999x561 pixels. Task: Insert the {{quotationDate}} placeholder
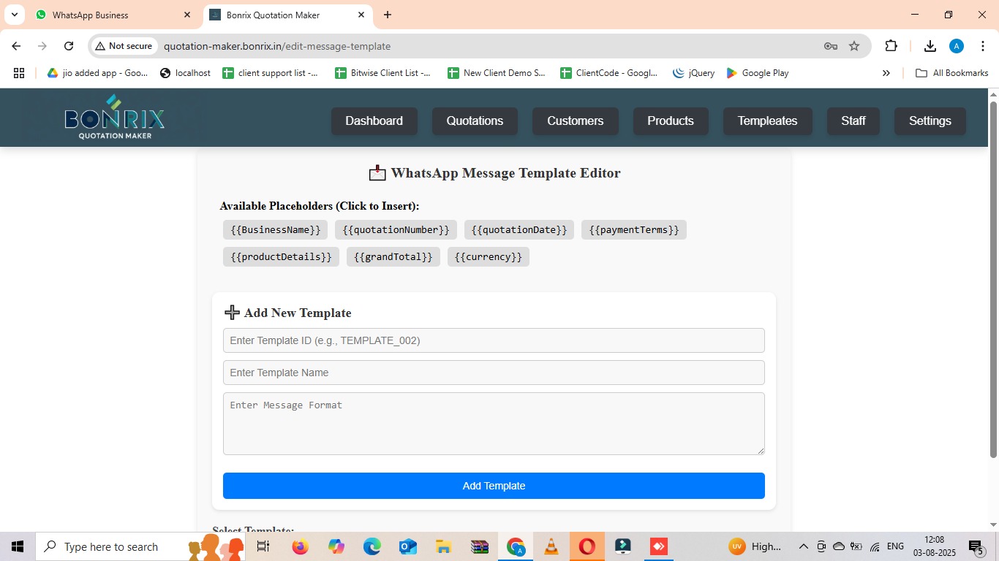[519, 230]
